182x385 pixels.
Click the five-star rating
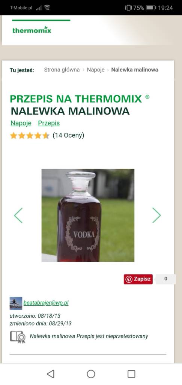coord(30,135)
